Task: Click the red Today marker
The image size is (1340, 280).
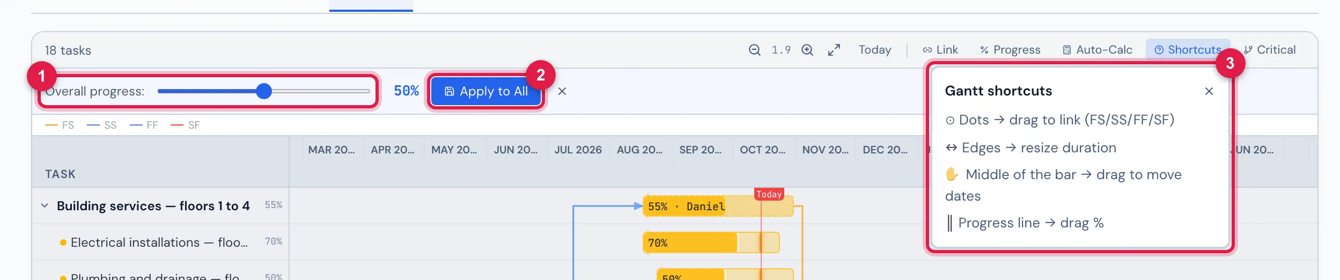Action: 769,194
